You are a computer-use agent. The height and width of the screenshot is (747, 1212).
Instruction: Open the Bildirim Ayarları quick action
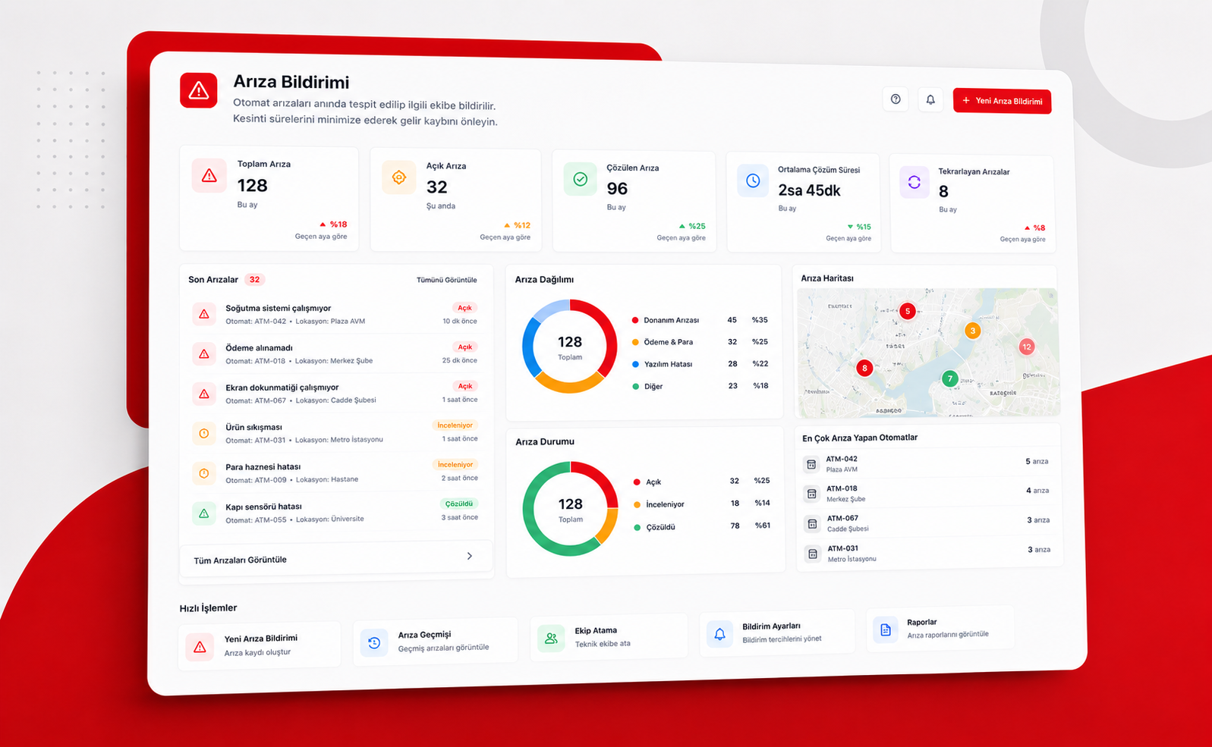click(778, 632)
